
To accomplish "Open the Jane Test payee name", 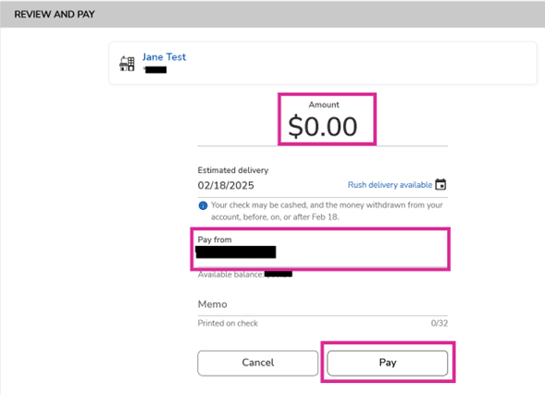I will point(164,57).
